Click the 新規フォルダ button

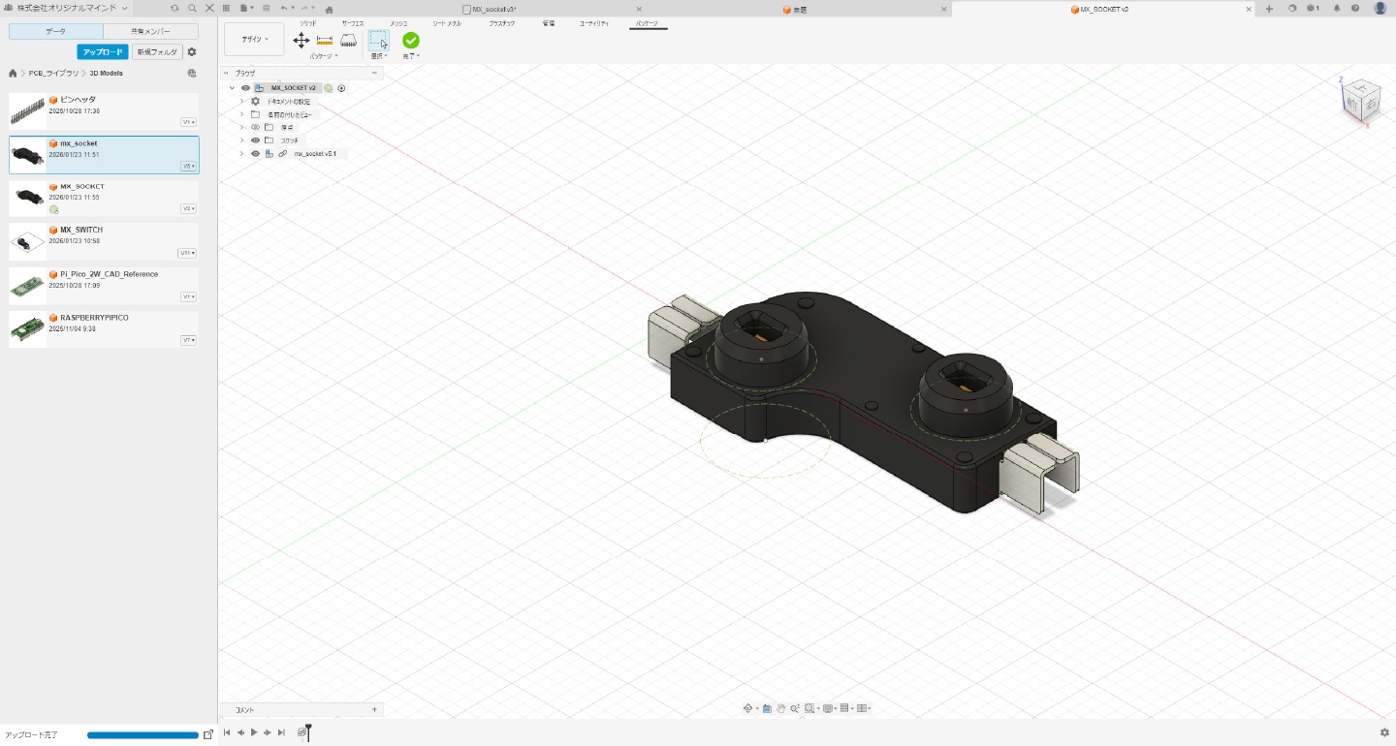(157, 52)
